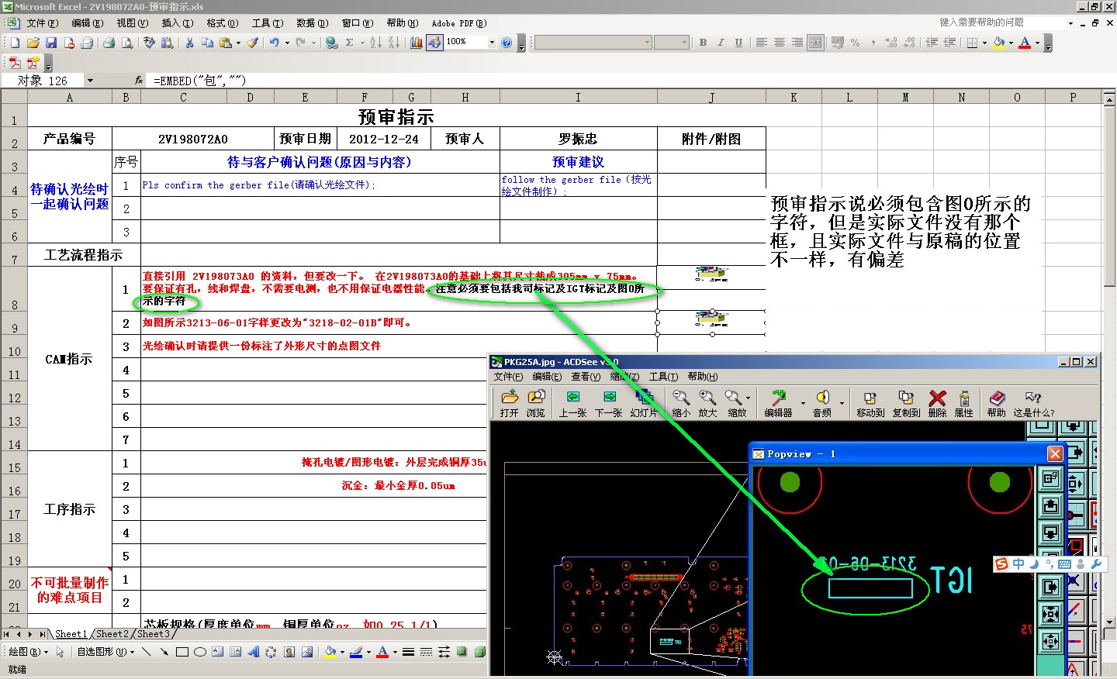Viewport: 1117px width, 679px height.
Task: Open the 数据 menu in Excel
Action: coord(312,23)
